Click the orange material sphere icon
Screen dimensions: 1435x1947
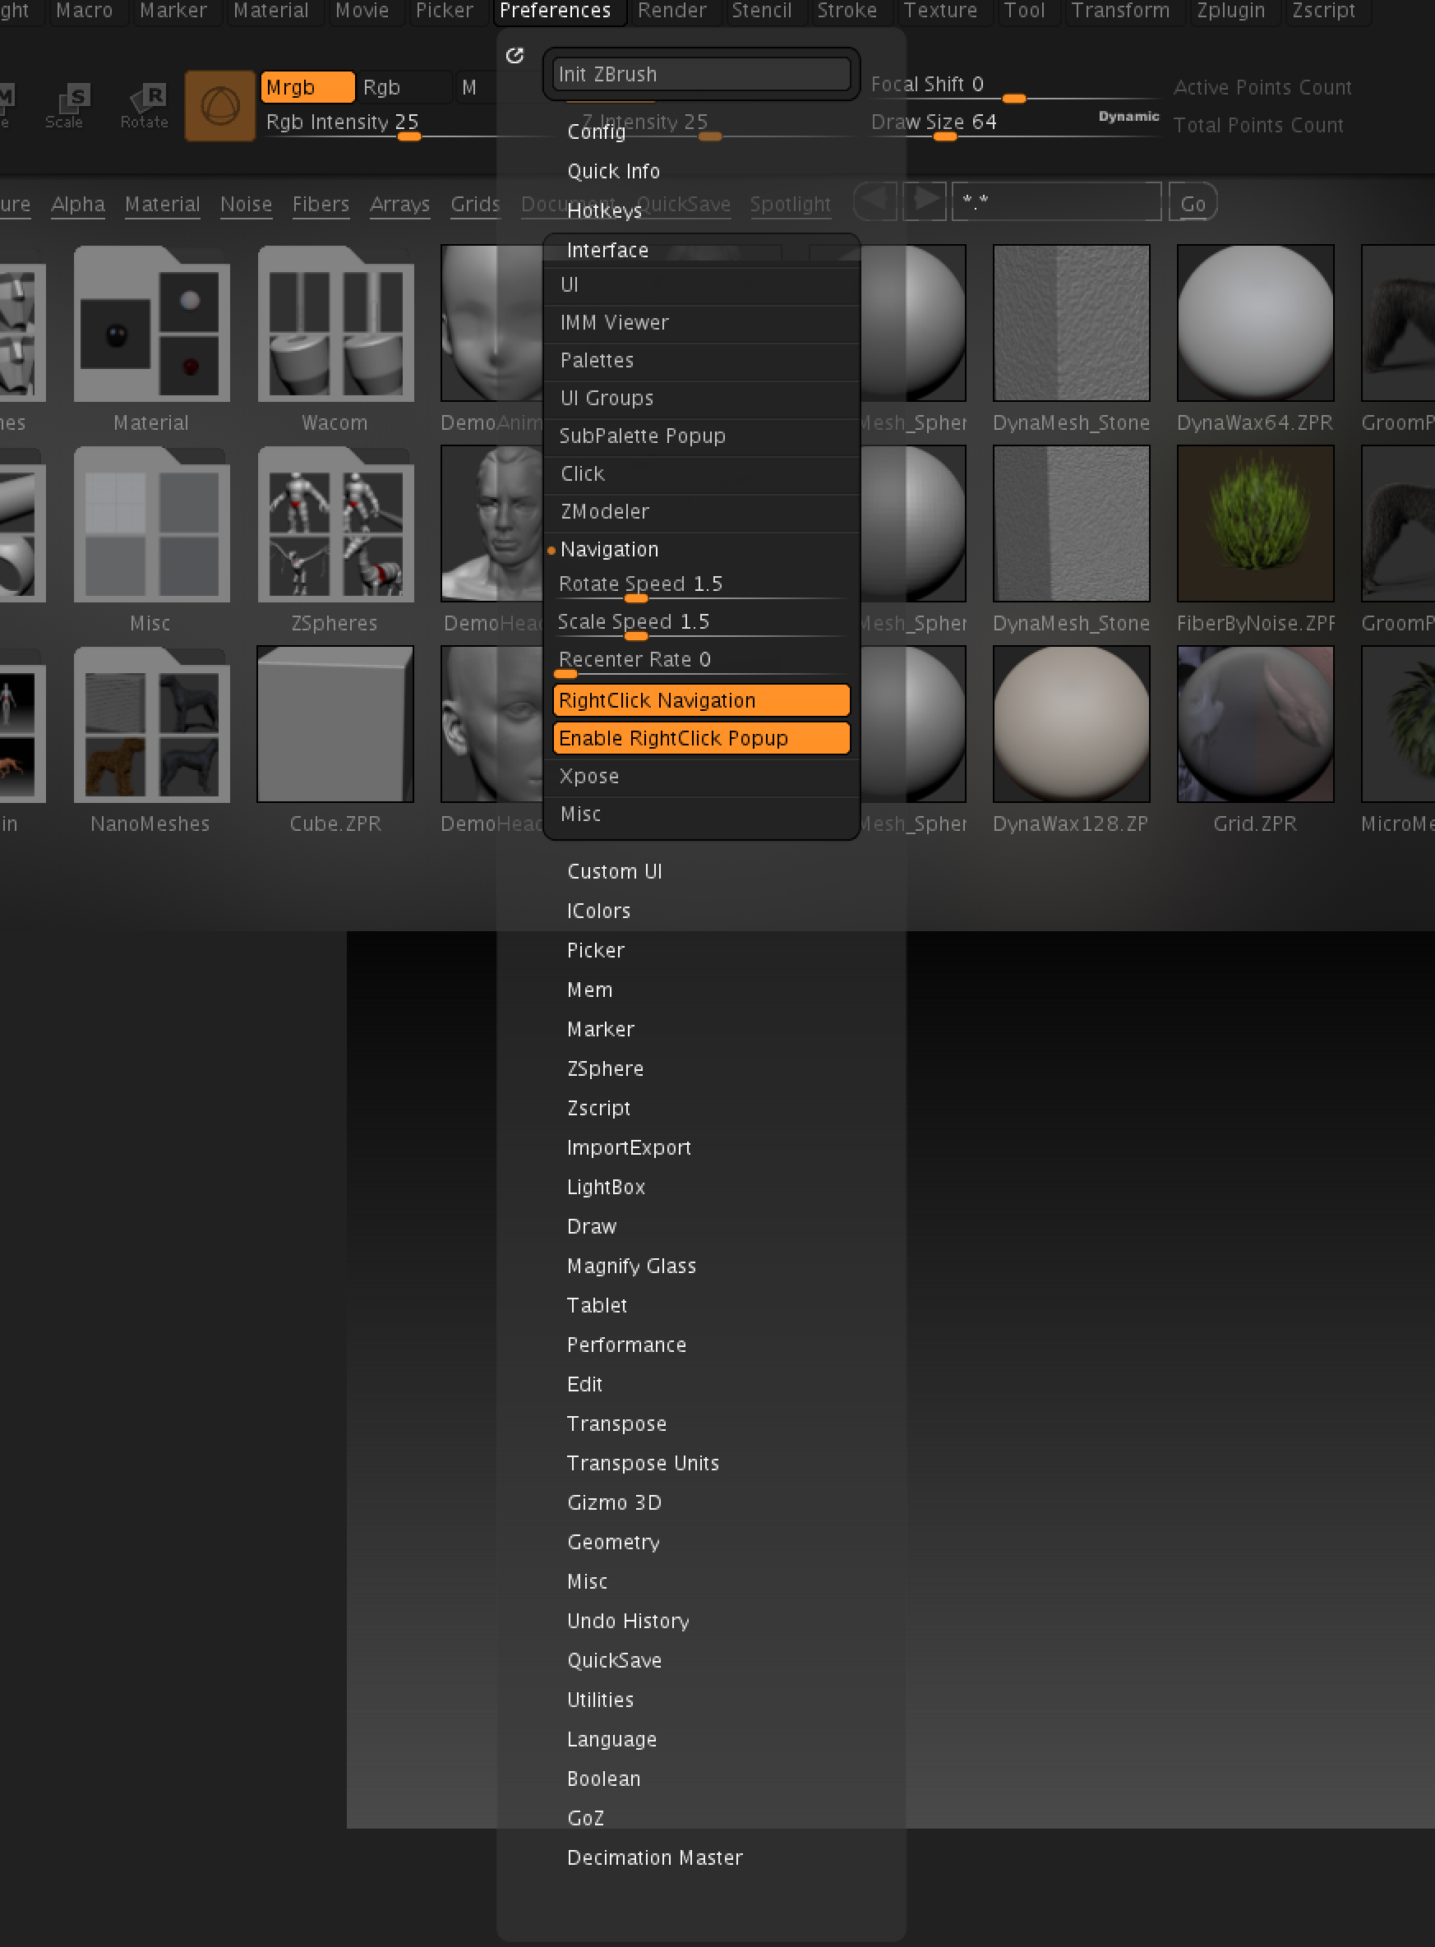(x=220, y=106)
